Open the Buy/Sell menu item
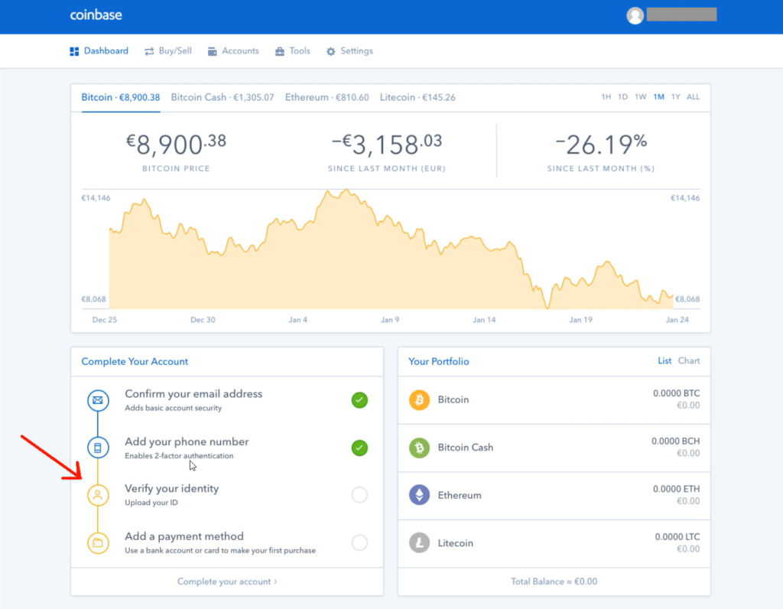783x609 pixels. [168, 51]
